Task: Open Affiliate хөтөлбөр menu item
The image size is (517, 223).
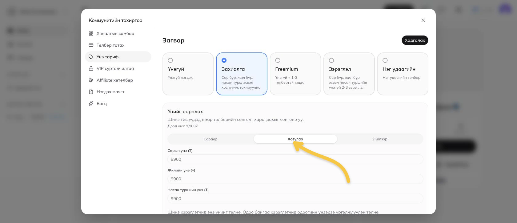Action: [118, 80]
